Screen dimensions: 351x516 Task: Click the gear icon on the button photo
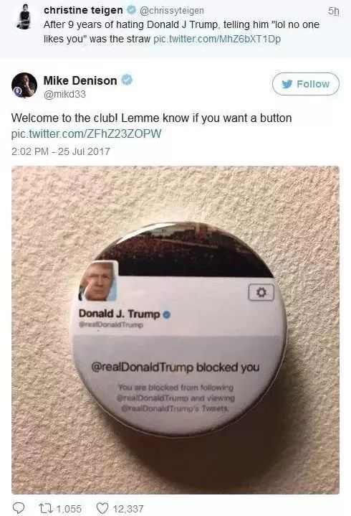(261, 292)
